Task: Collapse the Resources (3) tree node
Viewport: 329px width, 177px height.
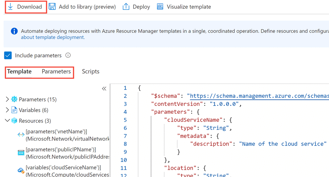Action: (8, 121)
